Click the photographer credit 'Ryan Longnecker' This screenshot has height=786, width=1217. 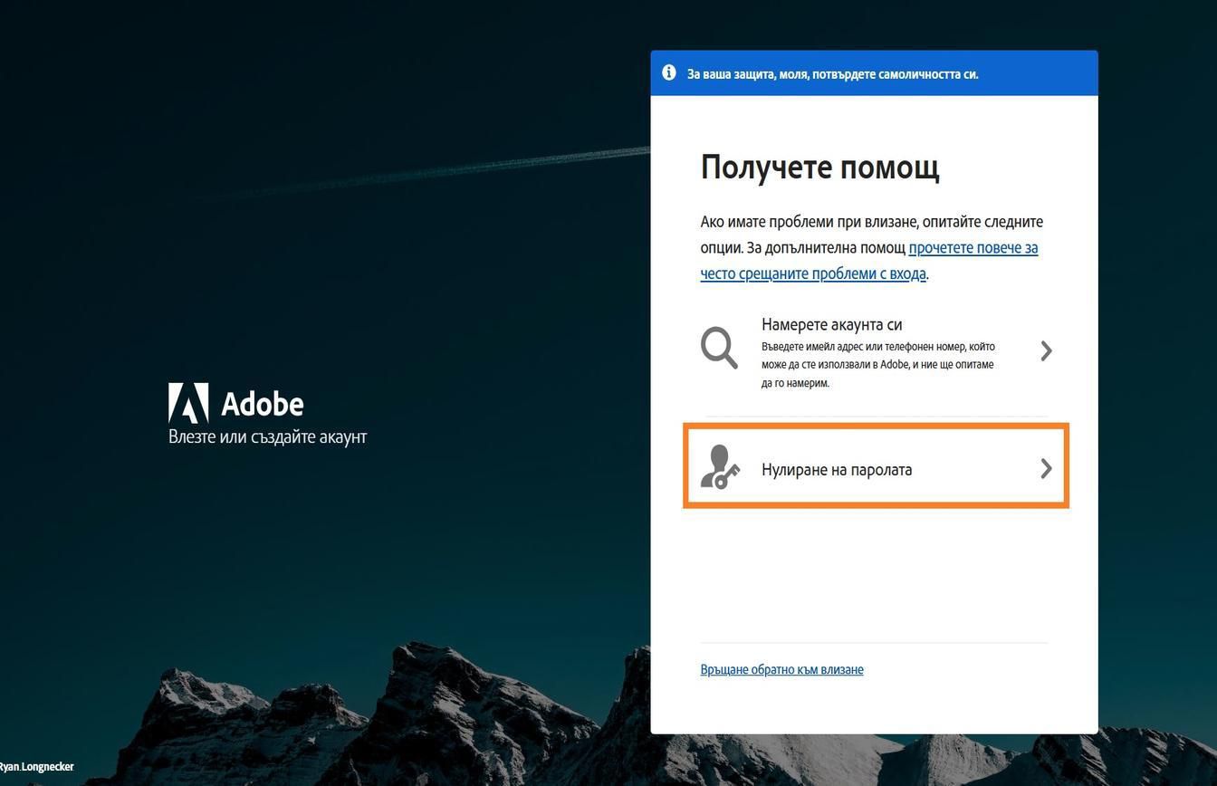(36, 766)
